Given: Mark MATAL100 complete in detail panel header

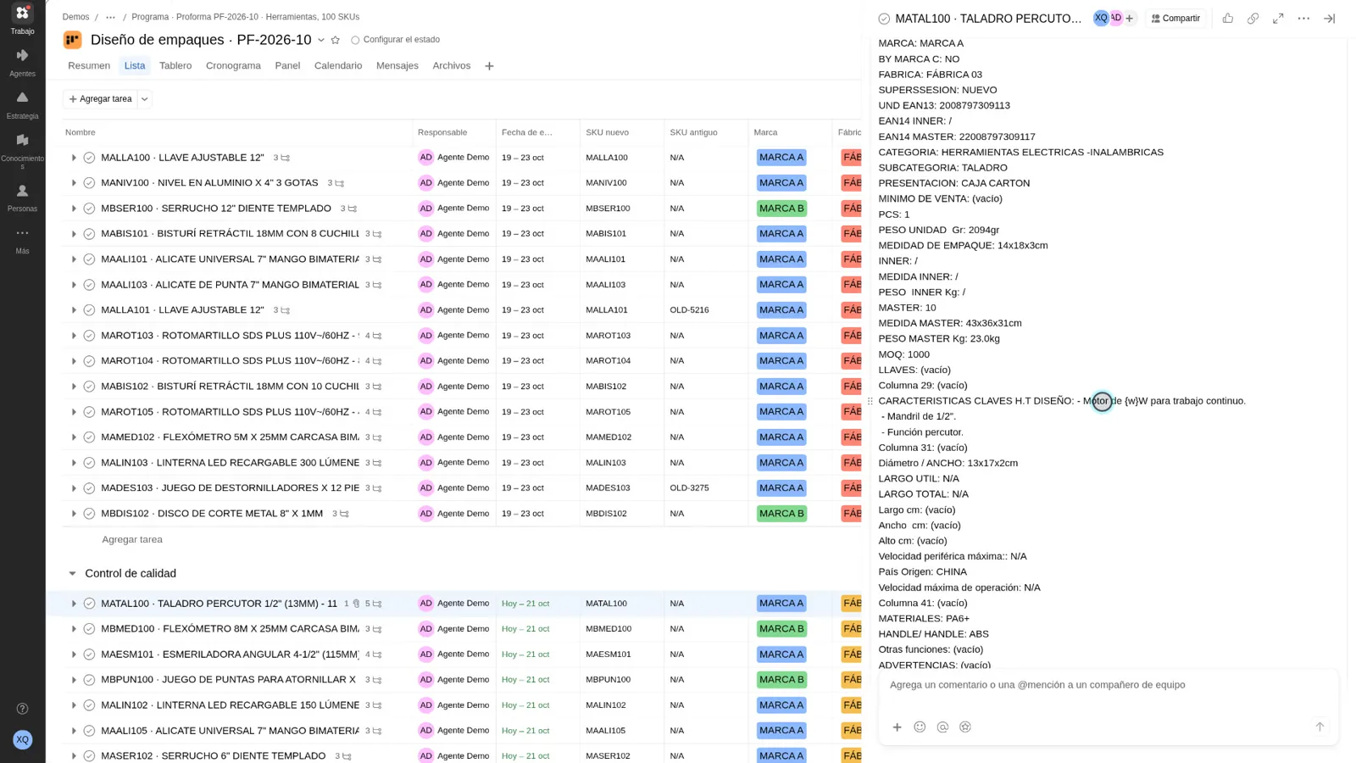Looking at the screenshot, I should [x=884, y=19].
